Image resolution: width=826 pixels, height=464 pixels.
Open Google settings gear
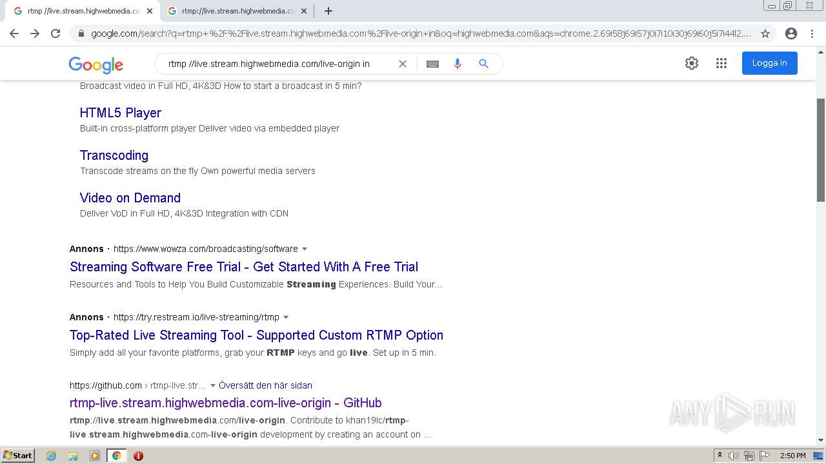[692, 63]
